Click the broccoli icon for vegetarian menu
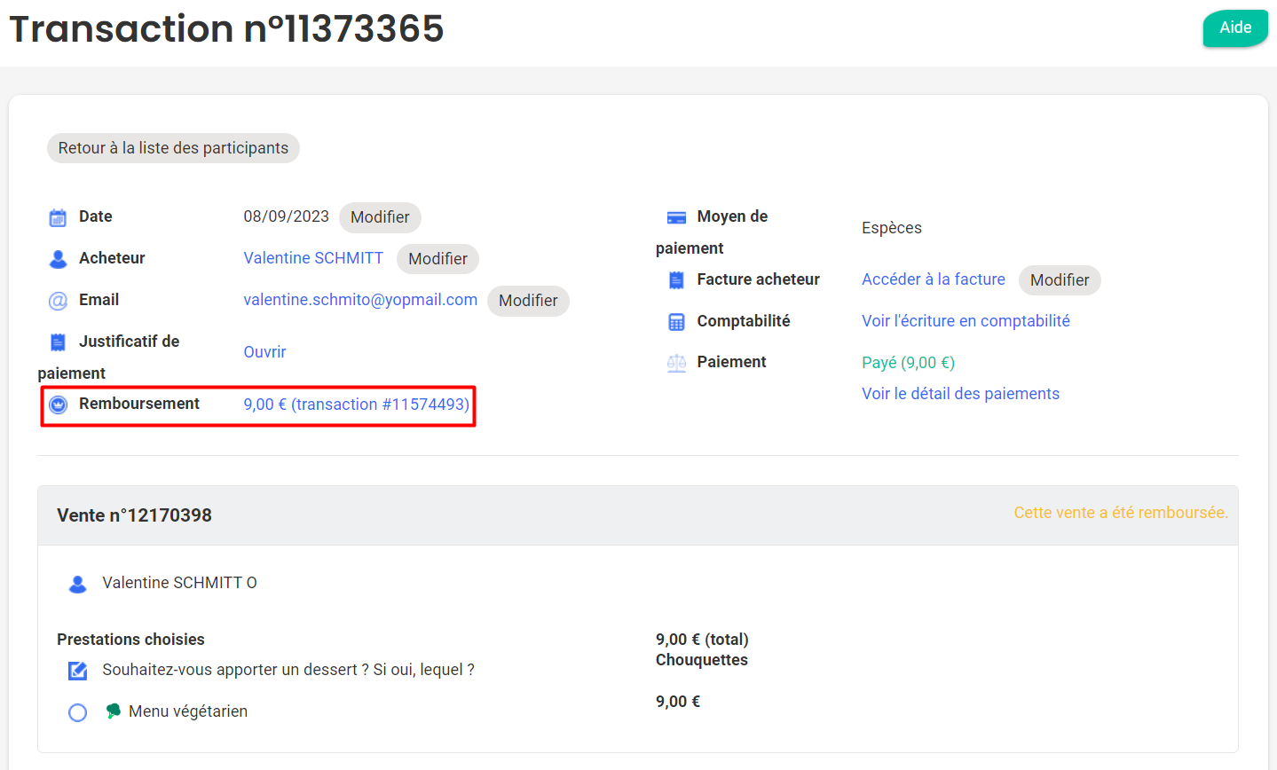 (x=114, y=711)
